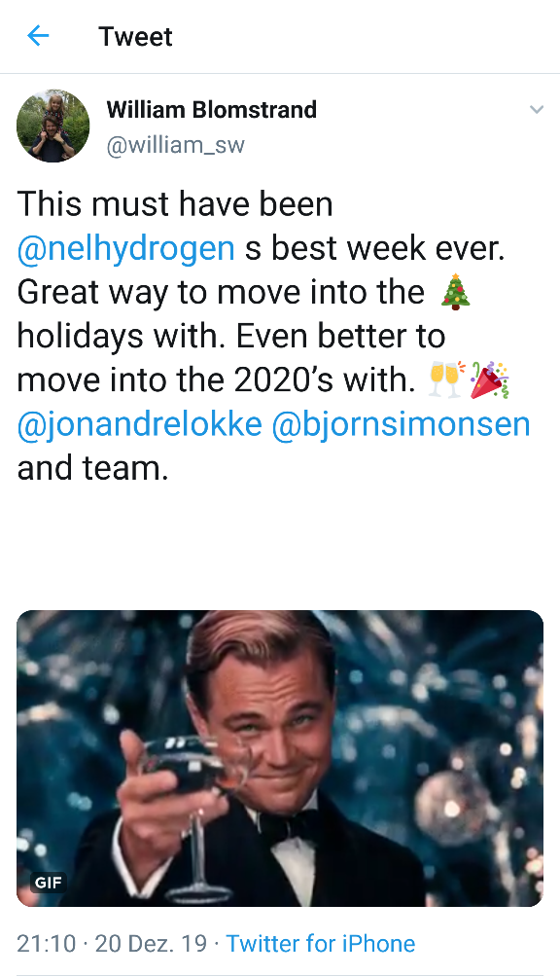Viewport: 560px width, 976px height.
Task: Click the @bjornsimonsen mention
Action: click(403, 423)
